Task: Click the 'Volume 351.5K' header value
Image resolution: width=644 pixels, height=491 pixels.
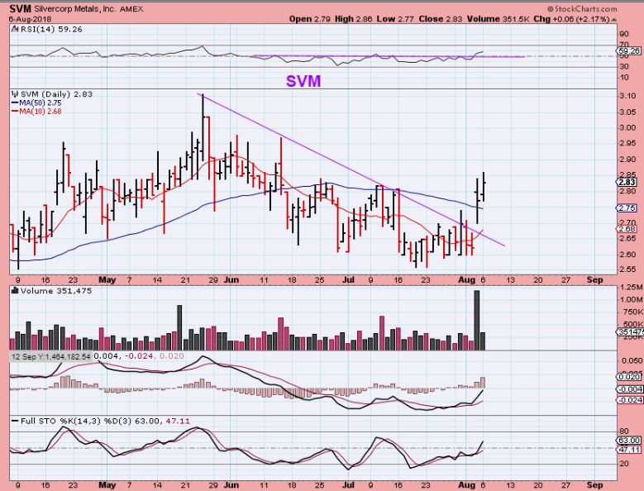Action: tap(499, 19)
